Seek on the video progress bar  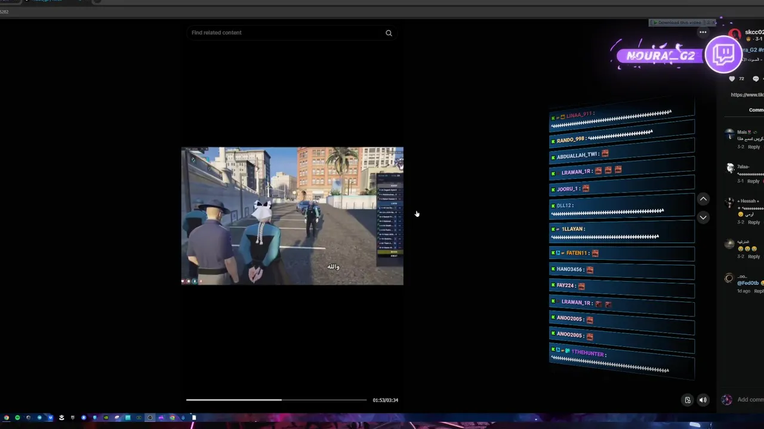[276, 400]
